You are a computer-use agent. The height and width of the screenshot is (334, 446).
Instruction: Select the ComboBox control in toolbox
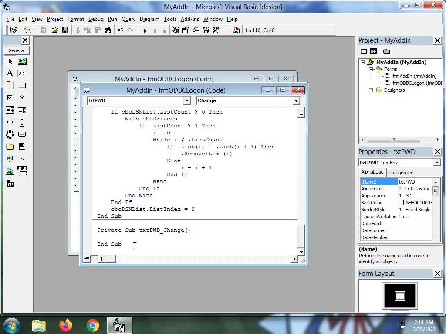coord(10,110)
